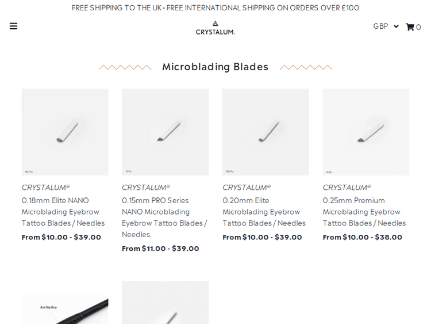Click the free shipping announcement banner

pyautogui.click(x=215, y=7)
